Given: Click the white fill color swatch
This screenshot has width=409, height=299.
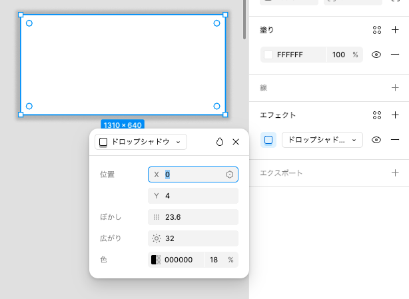Looking at the screenshot, I should [x=268, y=55].
